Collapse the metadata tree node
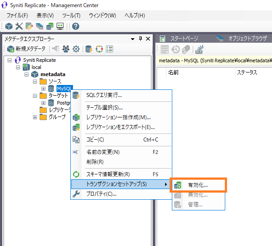The width and height of the screenshot is (272, 246). (x=27, y=75)
